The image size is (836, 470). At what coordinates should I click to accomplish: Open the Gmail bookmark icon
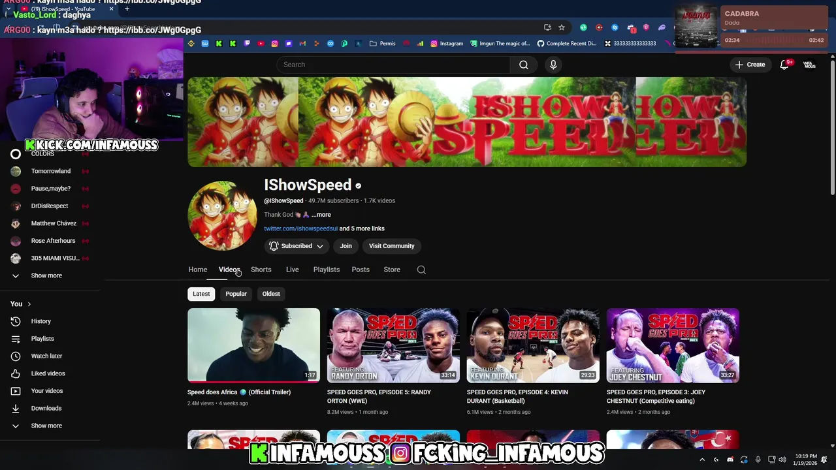tap(302, 44)
